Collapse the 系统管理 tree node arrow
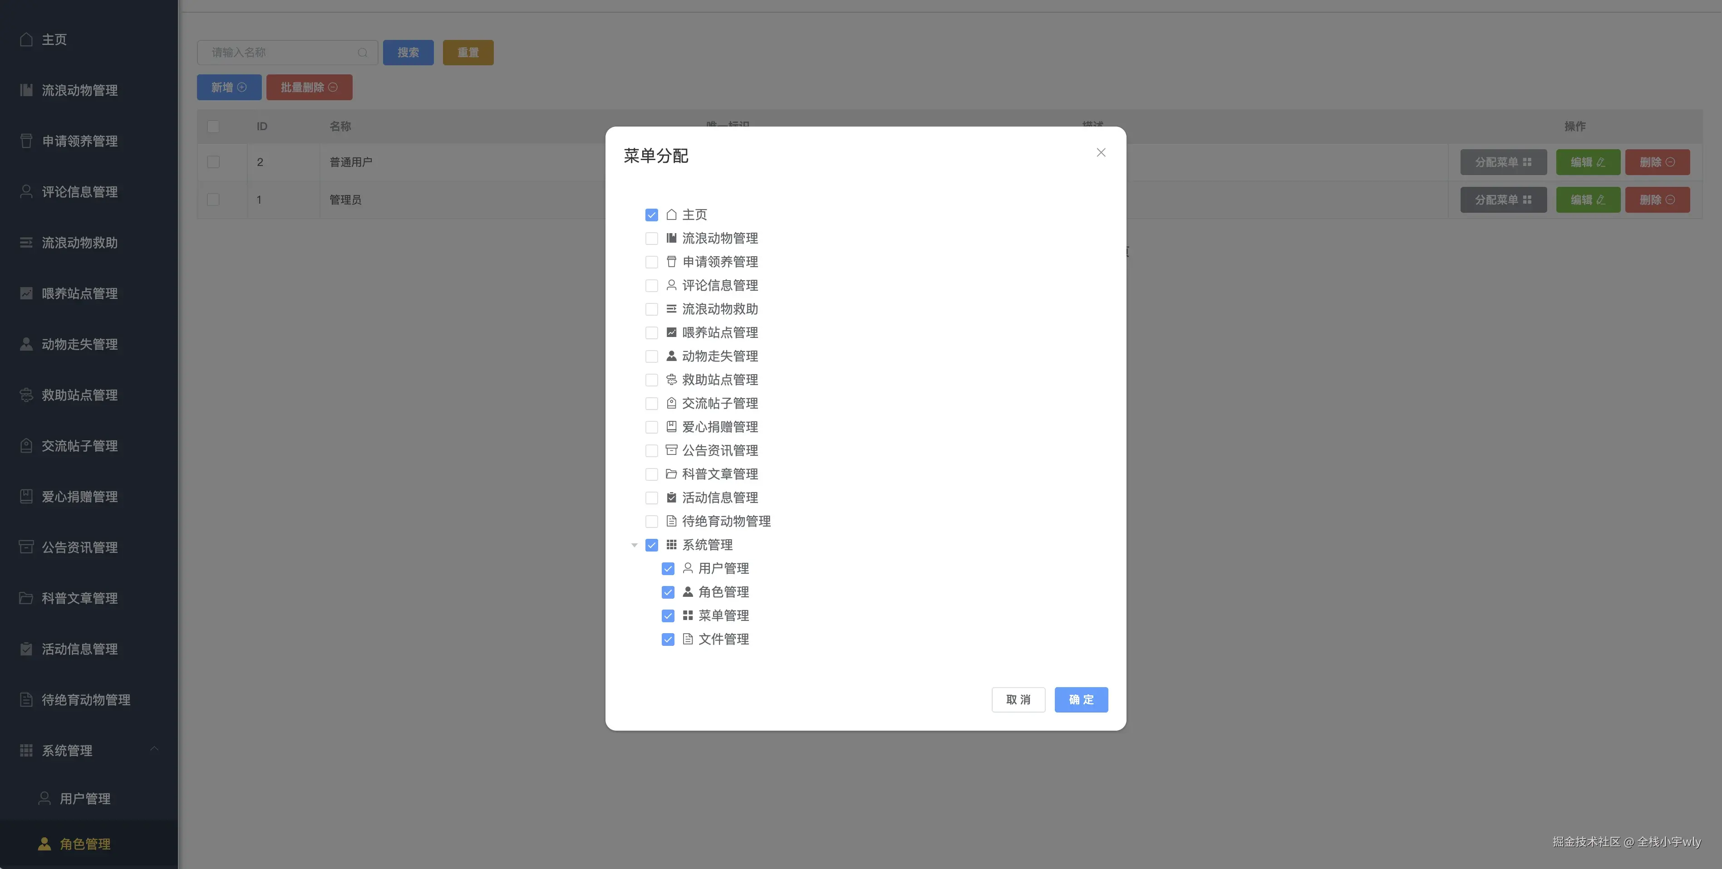 pyautogui.click(x=634, y=545)
